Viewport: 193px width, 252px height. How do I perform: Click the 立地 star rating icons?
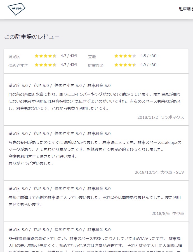125,56
